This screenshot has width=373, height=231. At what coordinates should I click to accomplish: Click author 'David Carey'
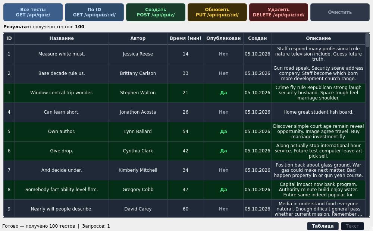click(138, 209)
